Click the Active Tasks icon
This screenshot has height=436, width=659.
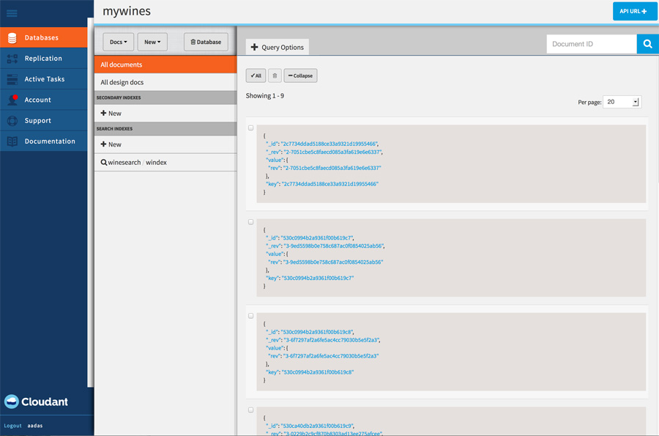pos(12,79)
